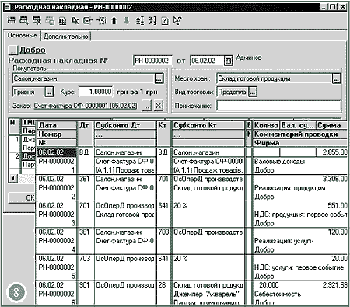Click the grayed move down arrow icon
The image size is (350, 307).
127,20
